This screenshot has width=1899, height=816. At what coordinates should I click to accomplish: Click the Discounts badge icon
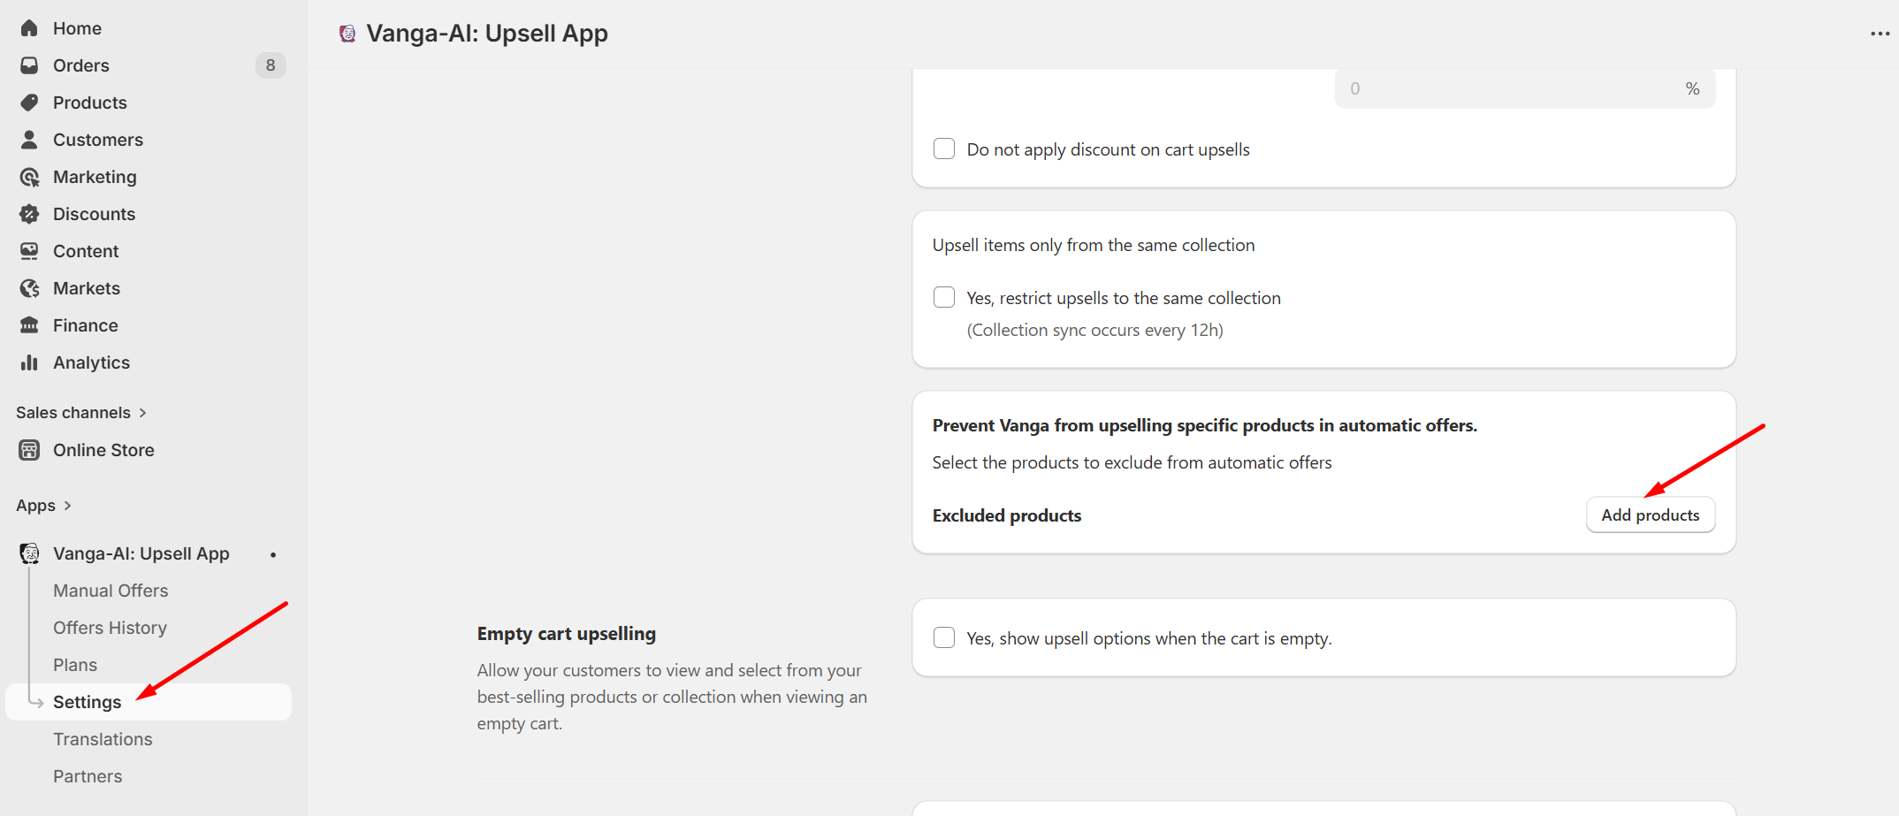(29, 214)
